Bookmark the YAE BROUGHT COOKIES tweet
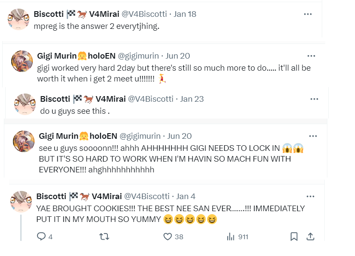The image size is (355, 256). [294, 236]
